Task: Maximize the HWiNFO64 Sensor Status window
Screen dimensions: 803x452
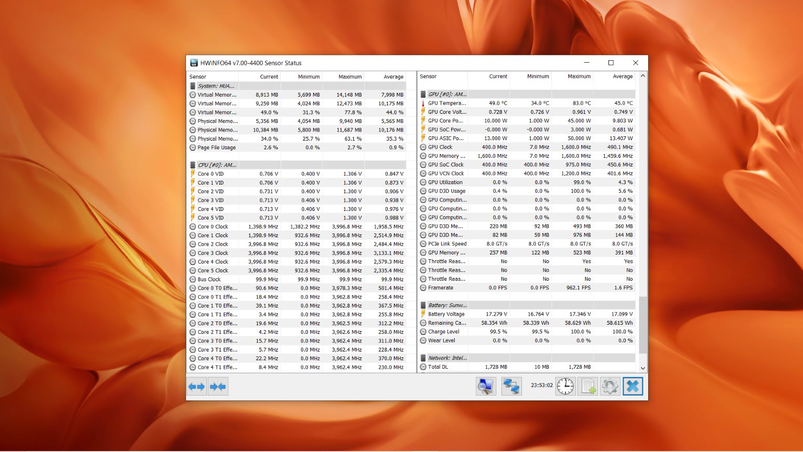Action: point(611,63)
